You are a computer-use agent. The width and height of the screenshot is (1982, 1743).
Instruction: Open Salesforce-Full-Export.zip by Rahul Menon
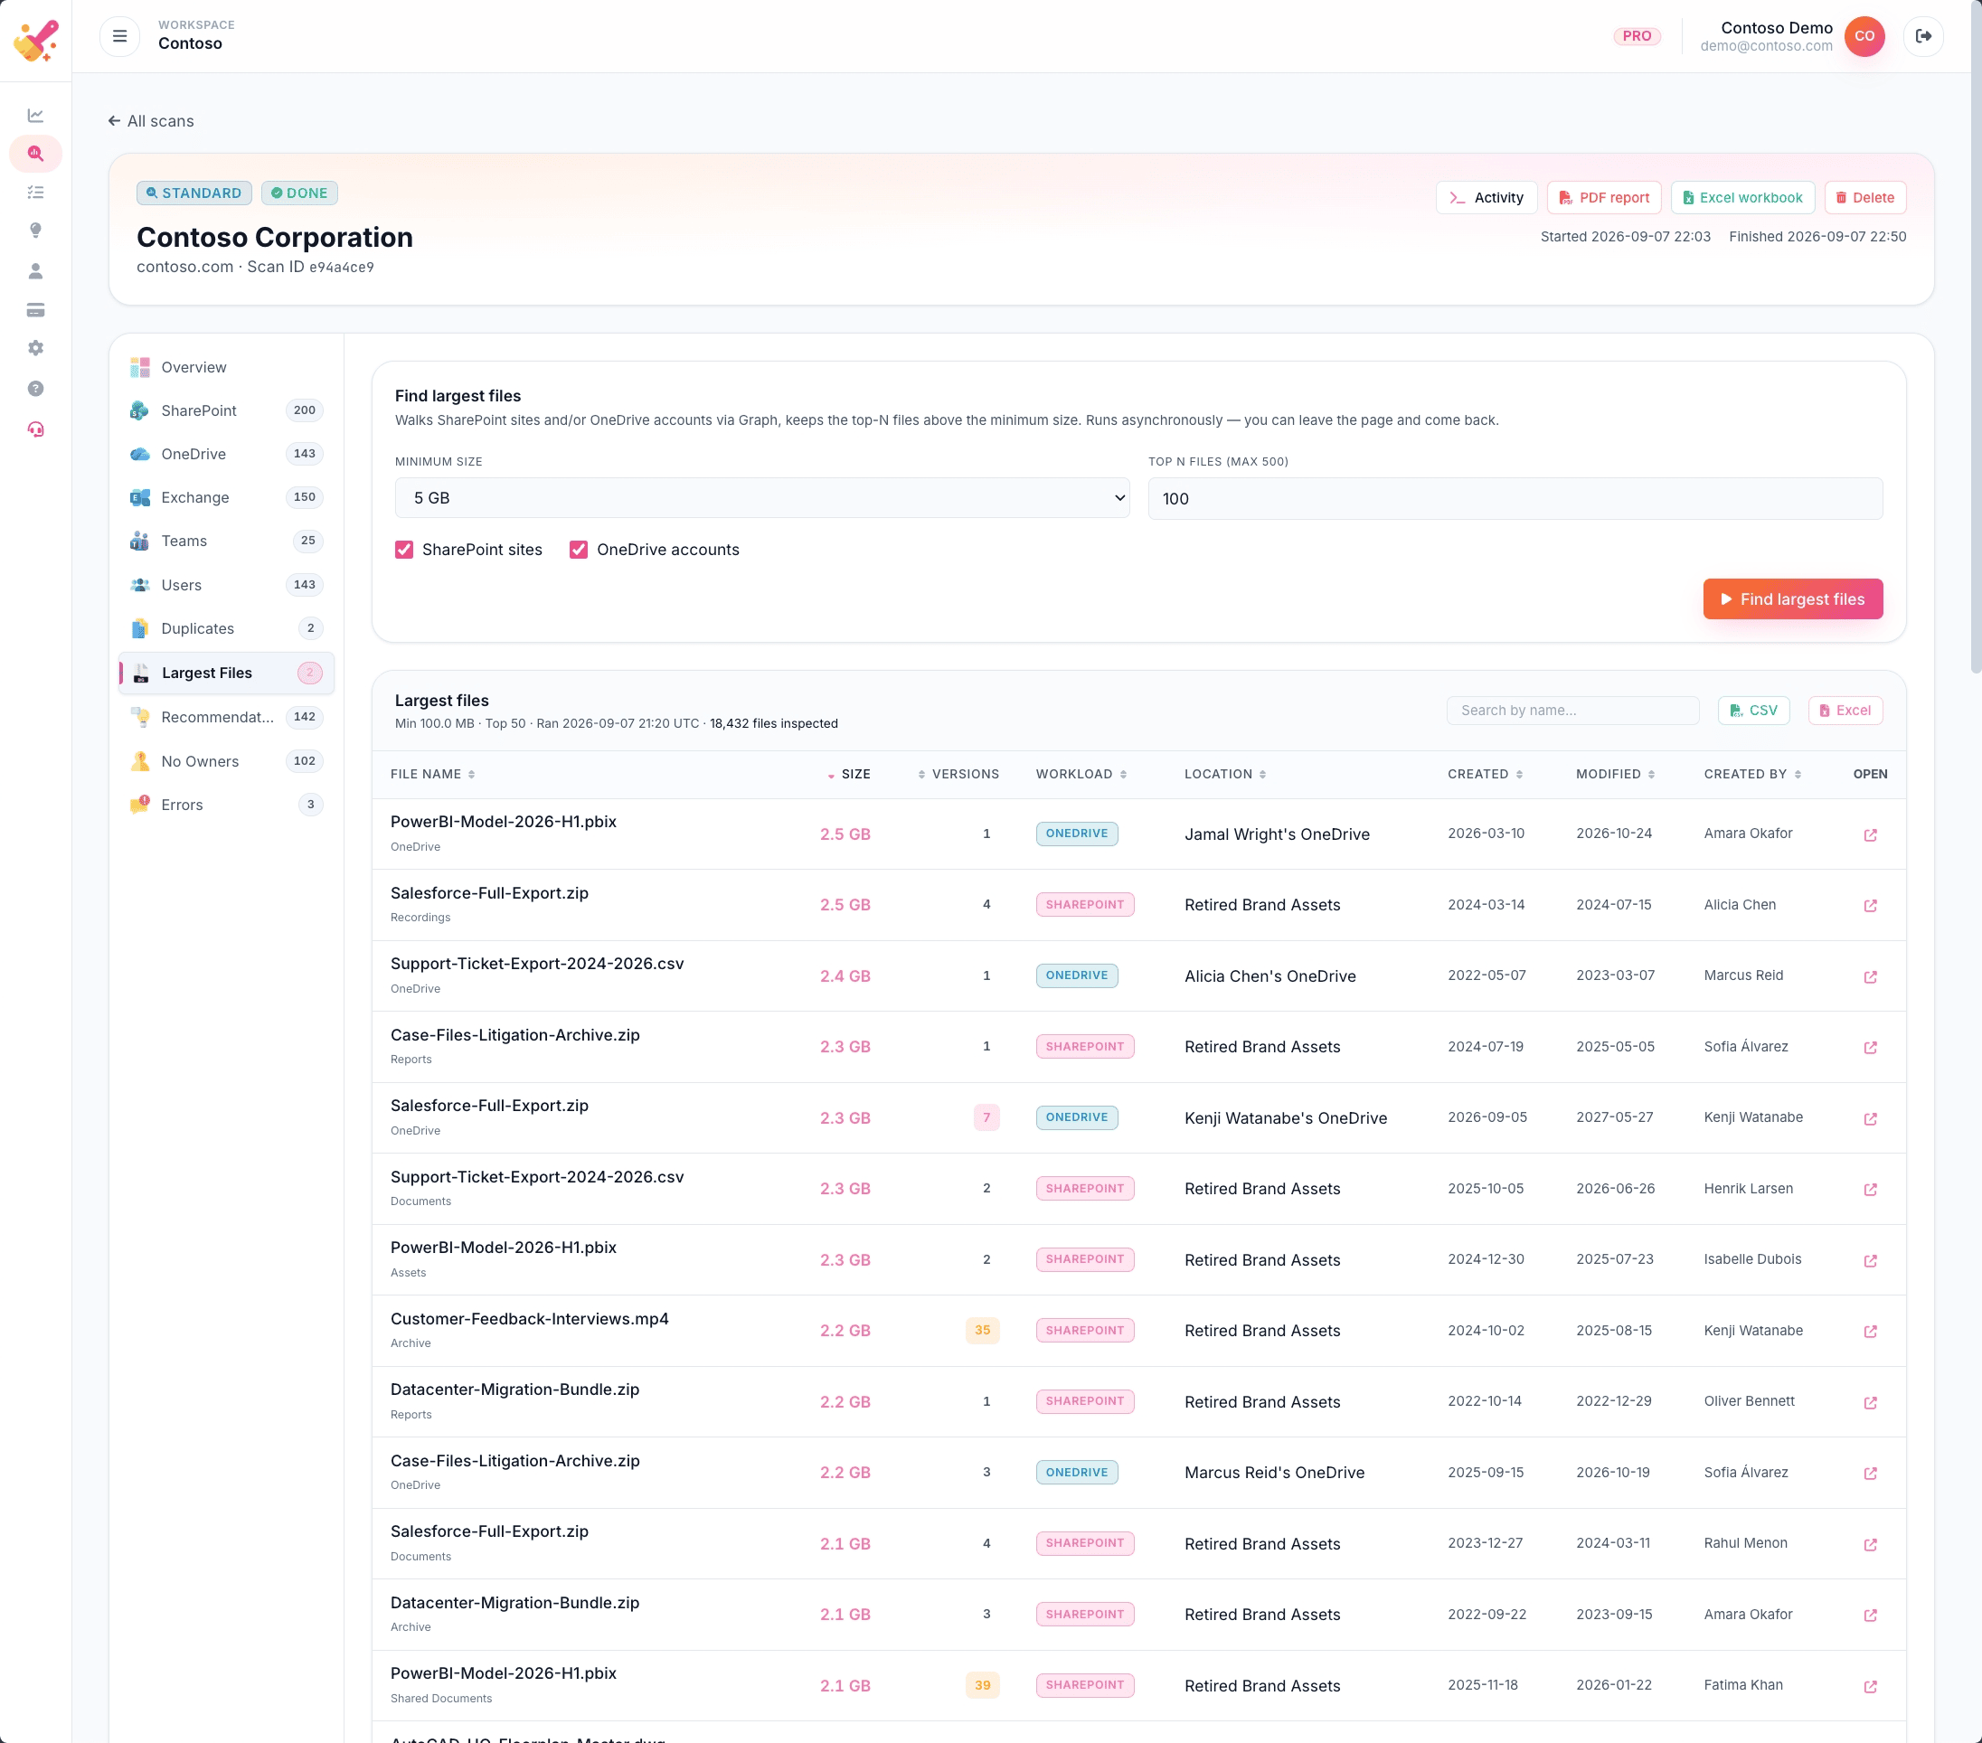(x=1870, y=1544)
